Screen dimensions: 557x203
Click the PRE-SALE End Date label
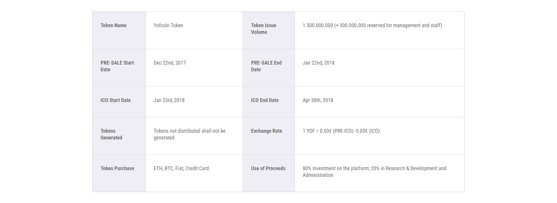tap(266, 66)
